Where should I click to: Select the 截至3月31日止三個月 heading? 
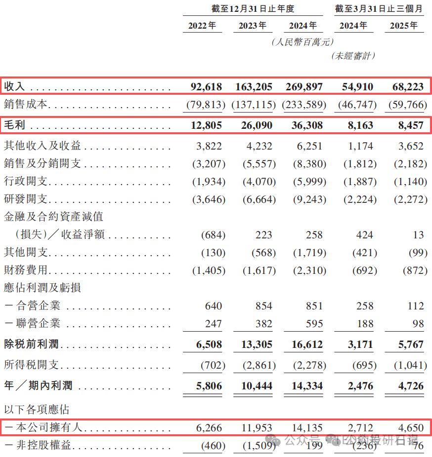click(x=379, y=8)
